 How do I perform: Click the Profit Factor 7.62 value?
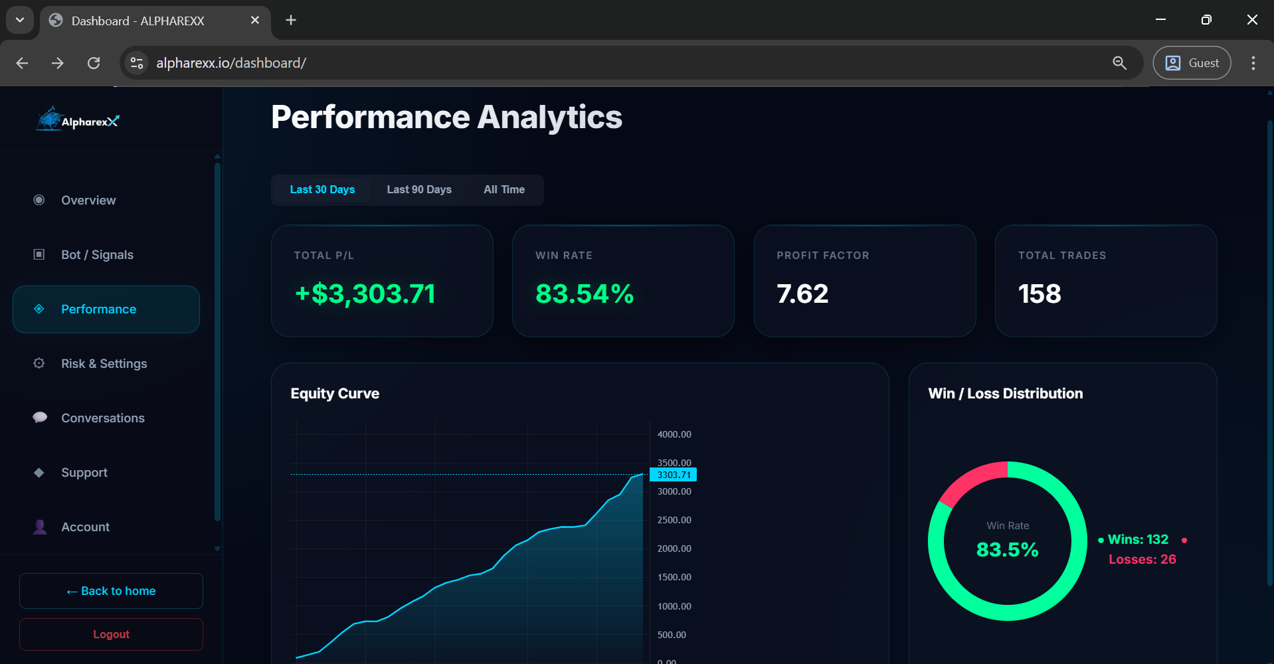[802, 293]
